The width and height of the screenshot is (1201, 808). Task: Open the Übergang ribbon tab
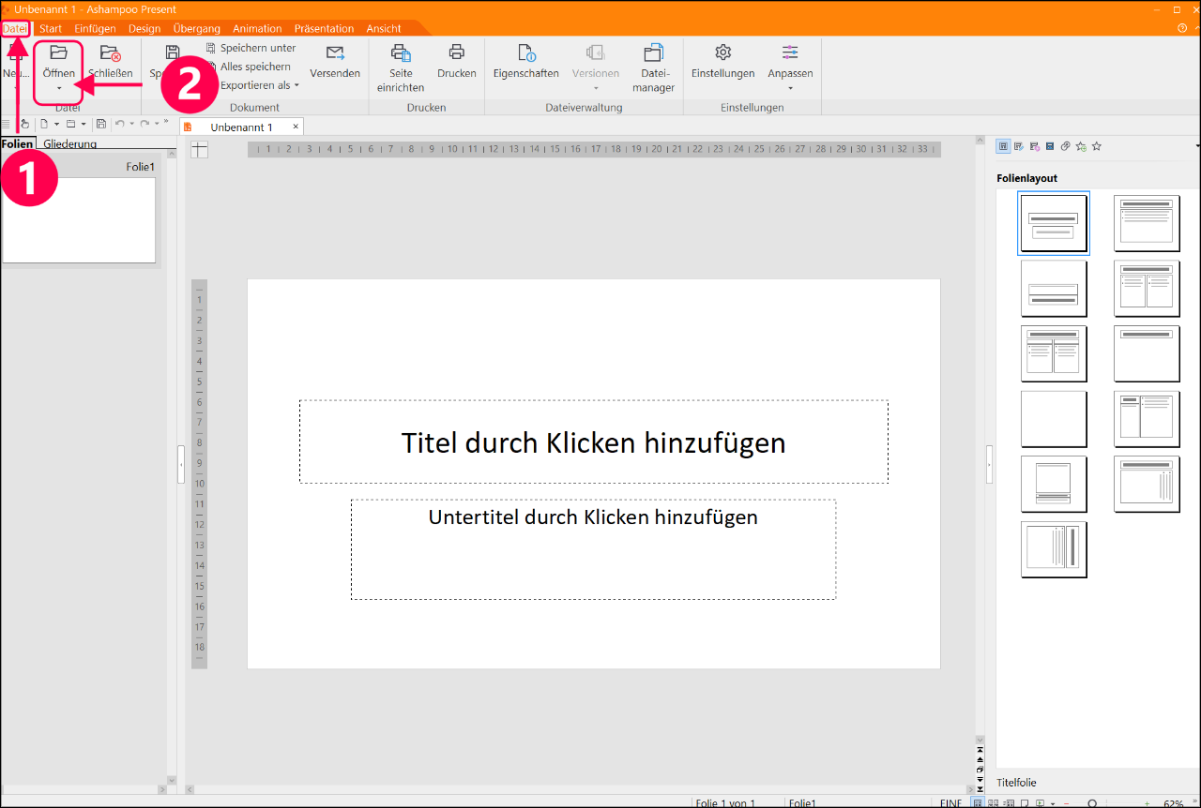(x=197, y=28)
